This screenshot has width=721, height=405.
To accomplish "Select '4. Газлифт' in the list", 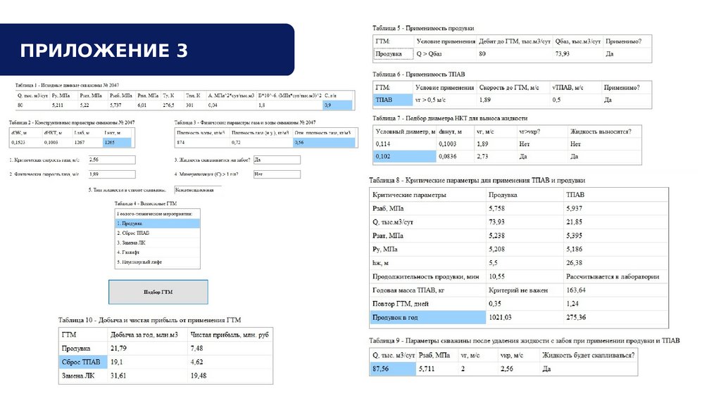I will pos(157,252).
